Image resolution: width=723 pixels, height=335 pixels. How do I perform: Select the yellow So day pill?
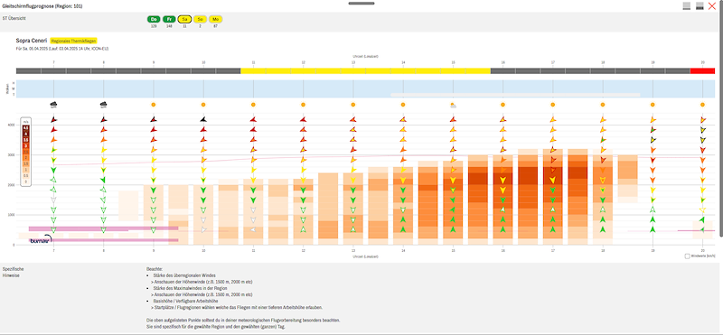coord(200,19)
